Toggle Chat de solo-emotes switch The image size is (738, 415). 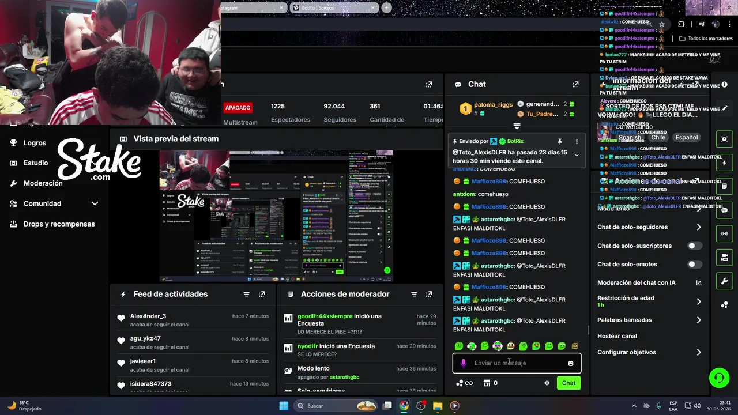click(695, 265)
